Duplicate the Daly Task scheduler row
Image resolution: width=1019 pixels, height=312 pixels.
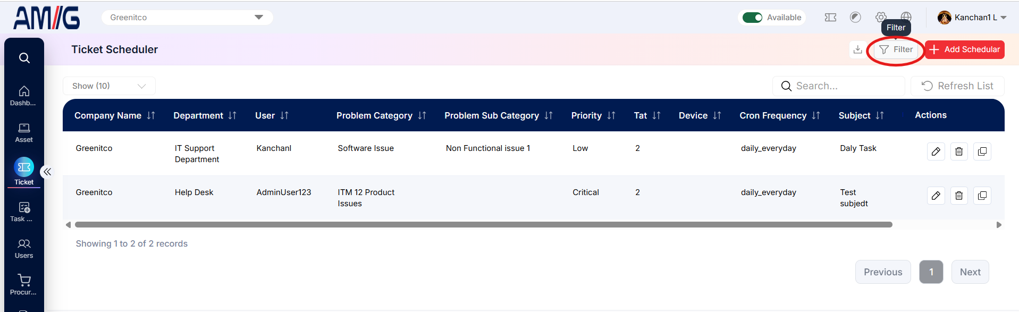[982, 151]
